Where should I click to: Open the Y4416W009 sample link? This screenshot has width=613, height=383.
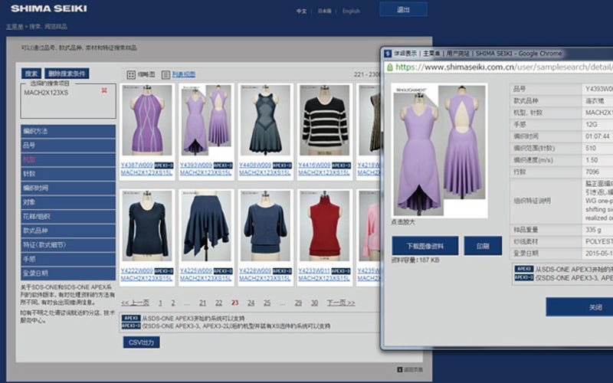314,165
